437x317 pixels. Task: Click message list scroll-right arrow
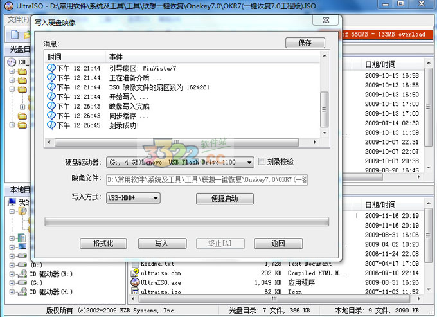(x=315, y=142)
